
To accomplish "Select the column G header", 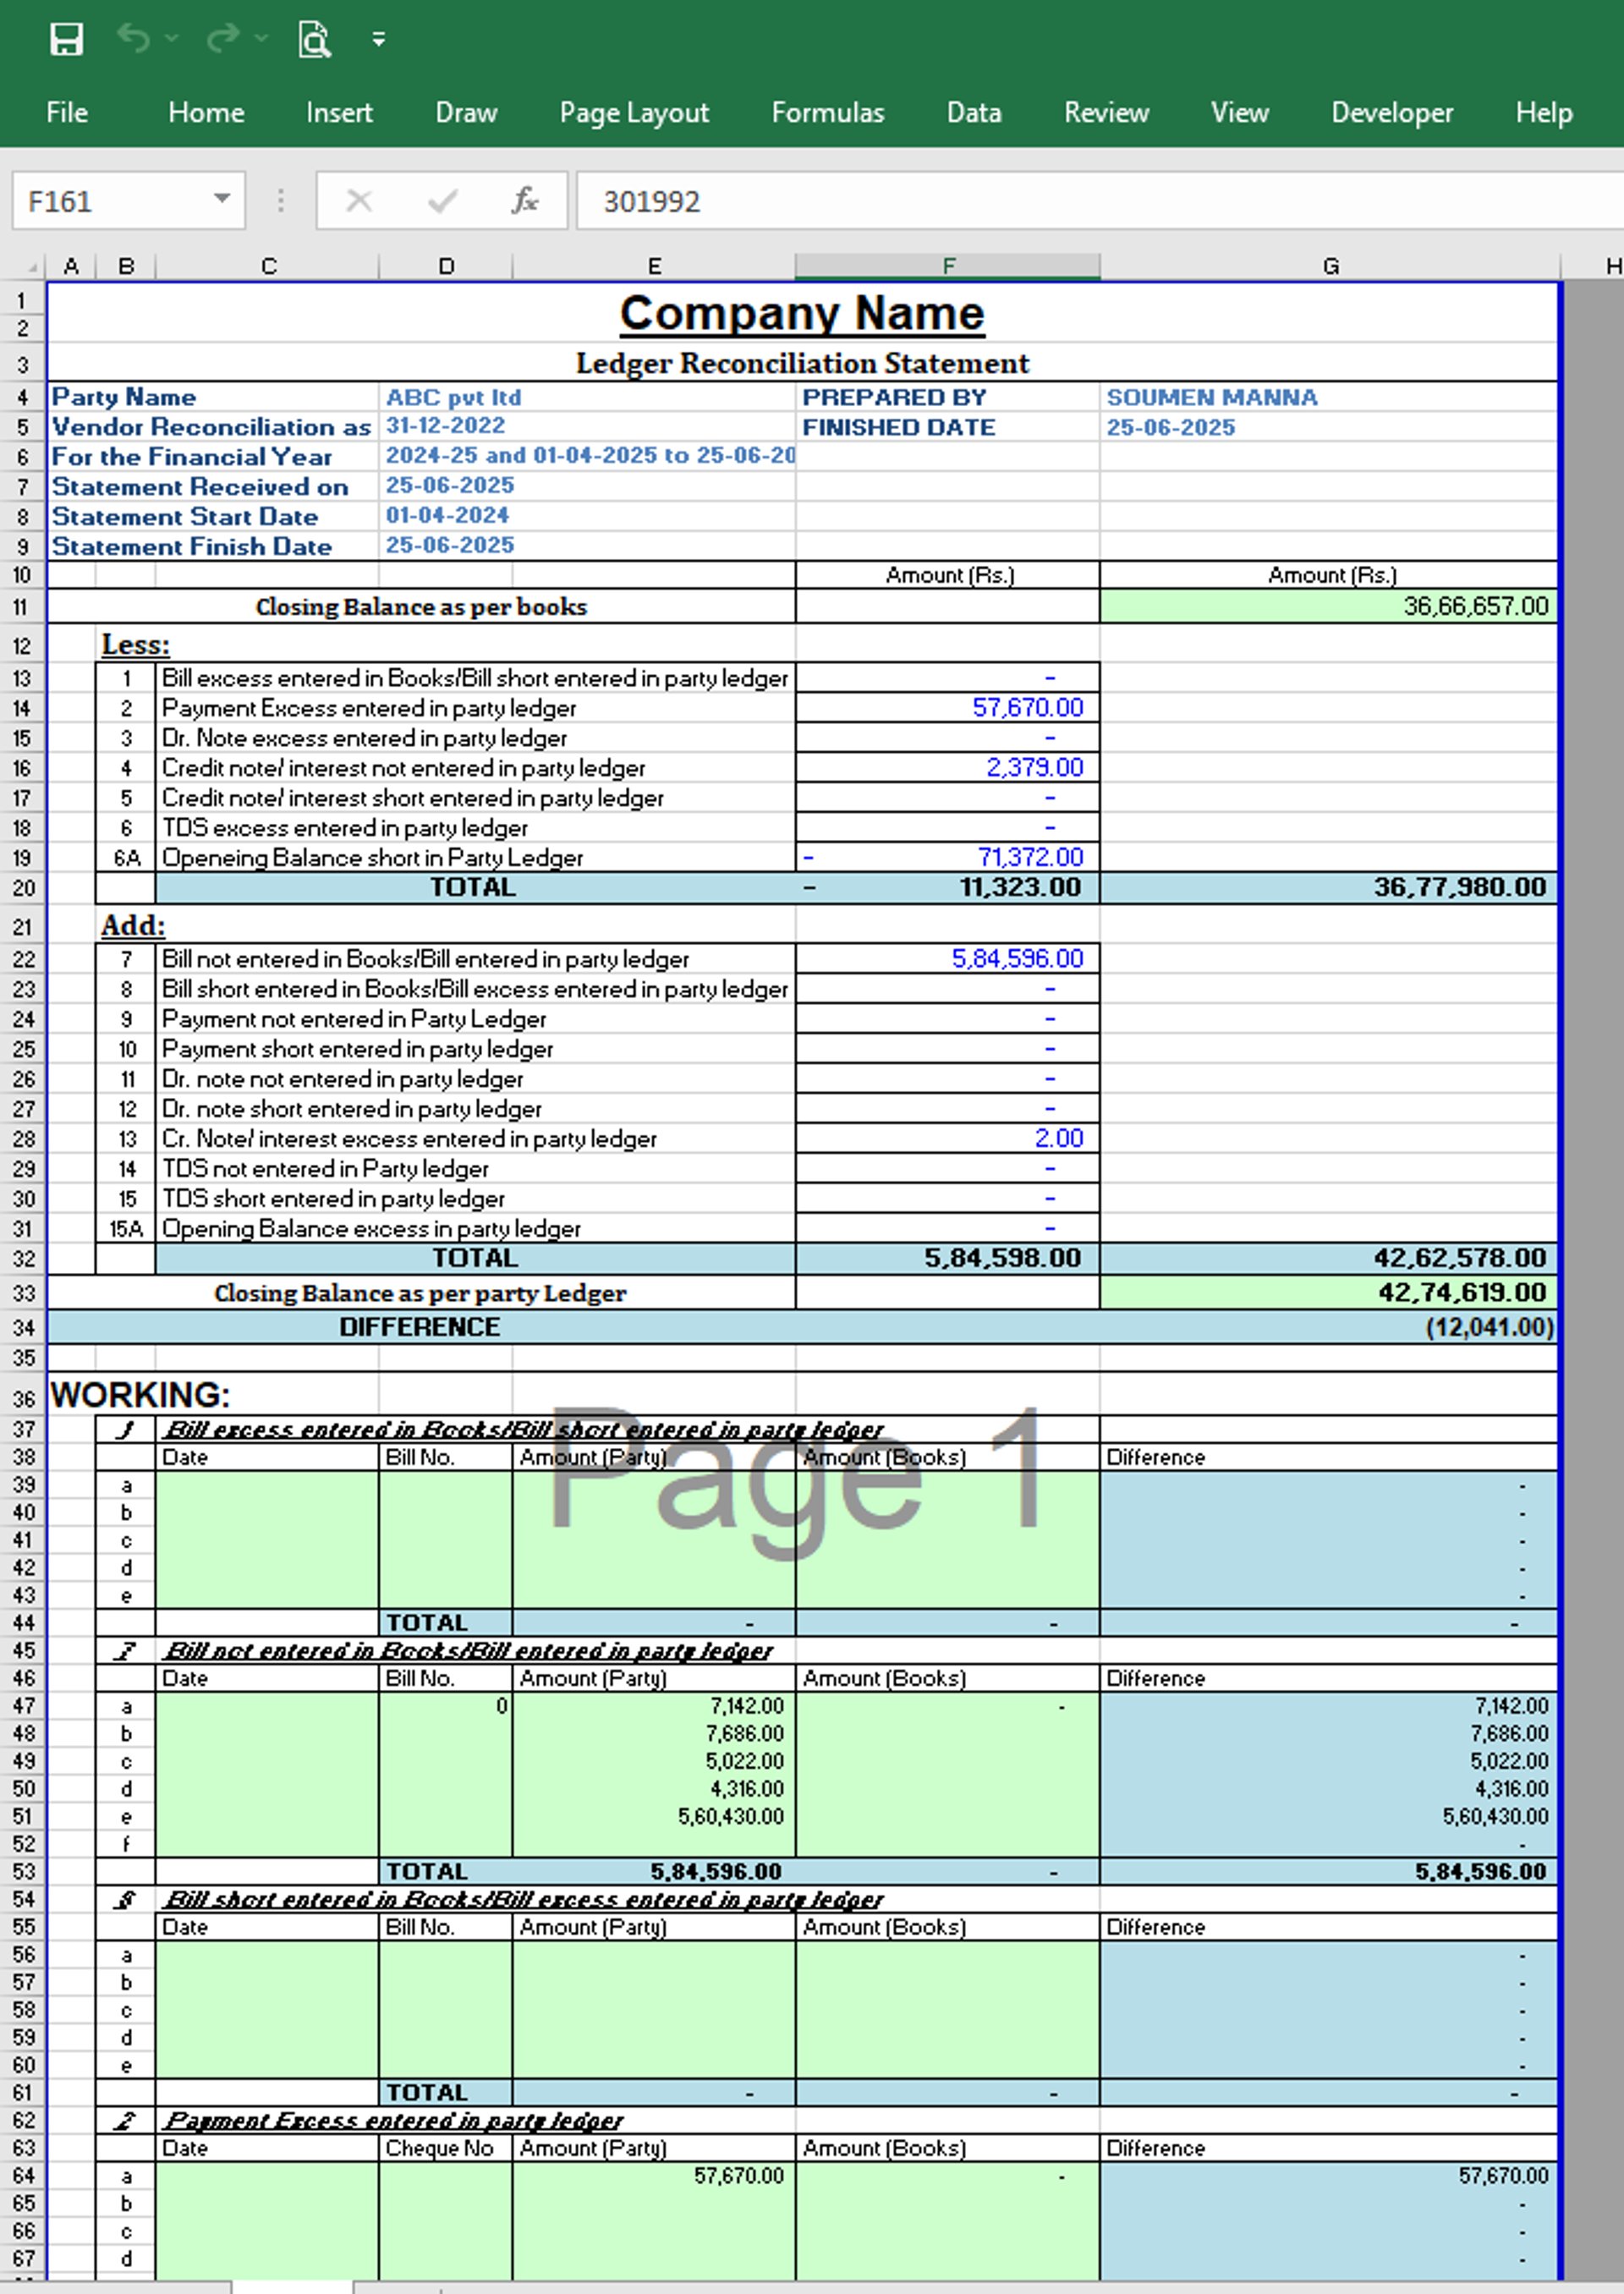I will tap(1330, 266).
